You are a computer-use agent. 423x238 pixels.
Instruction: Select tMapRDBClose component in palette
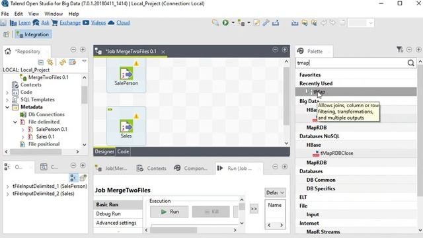336,153
